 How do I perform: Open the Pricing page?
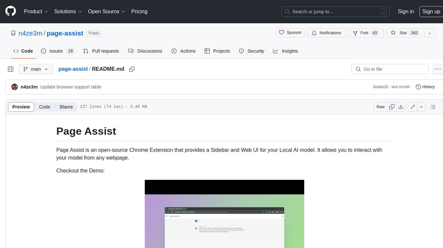[x=139, y=11]
